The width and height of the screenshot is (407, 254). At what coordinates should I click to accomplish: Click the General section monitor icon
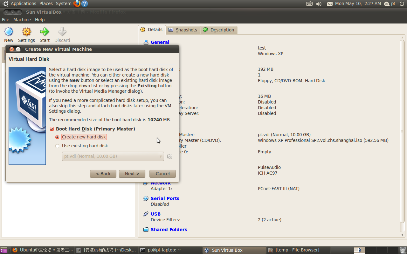tap(146, 42)
